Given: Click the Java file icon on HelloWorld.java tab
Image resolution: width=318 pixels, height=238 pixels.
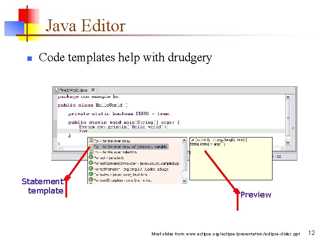Looking at the screenshot, I should (x=57, y=90).
